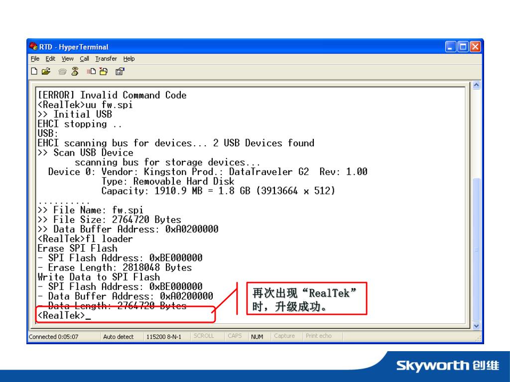Click the vertical scrollbar thumb

[476, 250]
